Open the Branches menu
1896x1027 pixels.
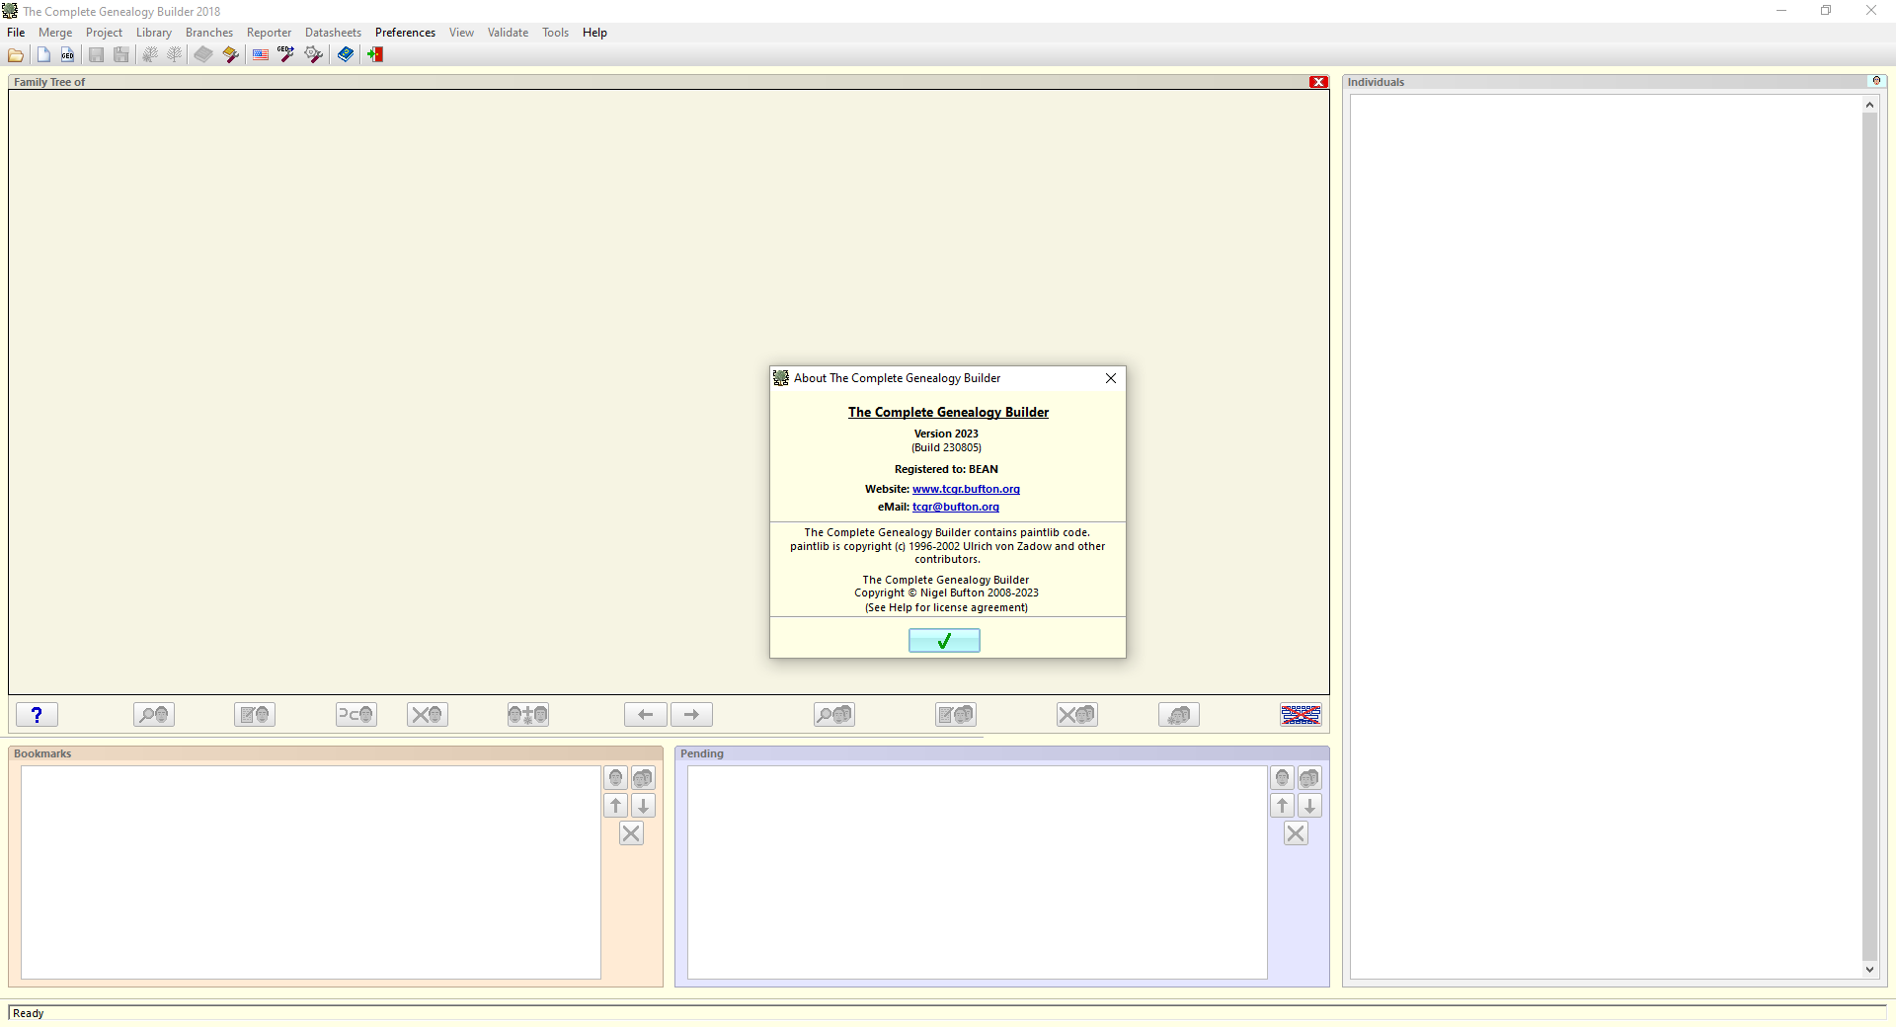pyautogui.click(x=209, y=33)
